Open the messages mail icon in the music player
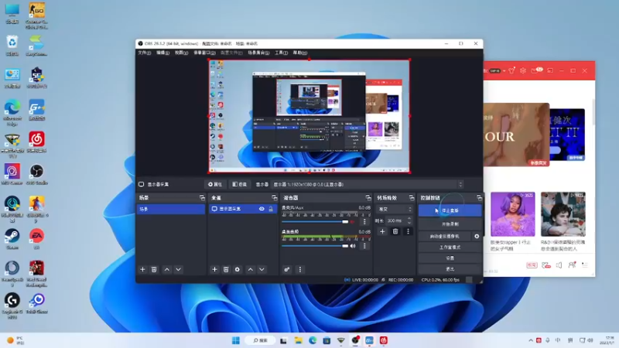Screen dimensions: 619x348 536,70
